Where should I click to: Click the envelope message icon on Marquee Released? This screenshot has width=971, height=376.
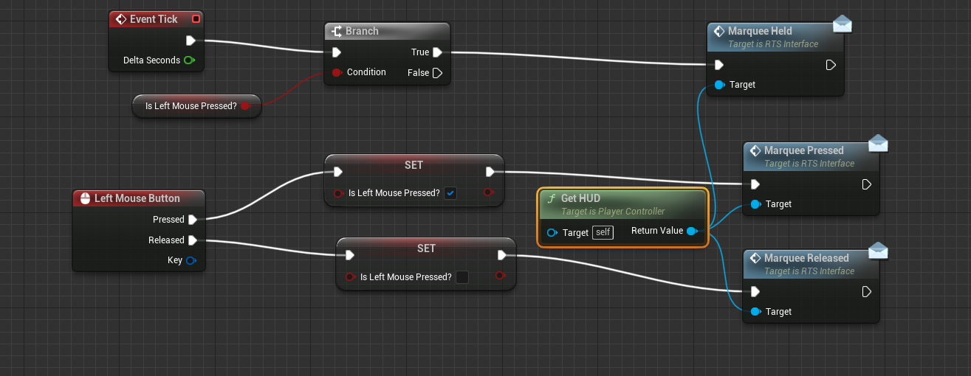(x=879, y=251)
